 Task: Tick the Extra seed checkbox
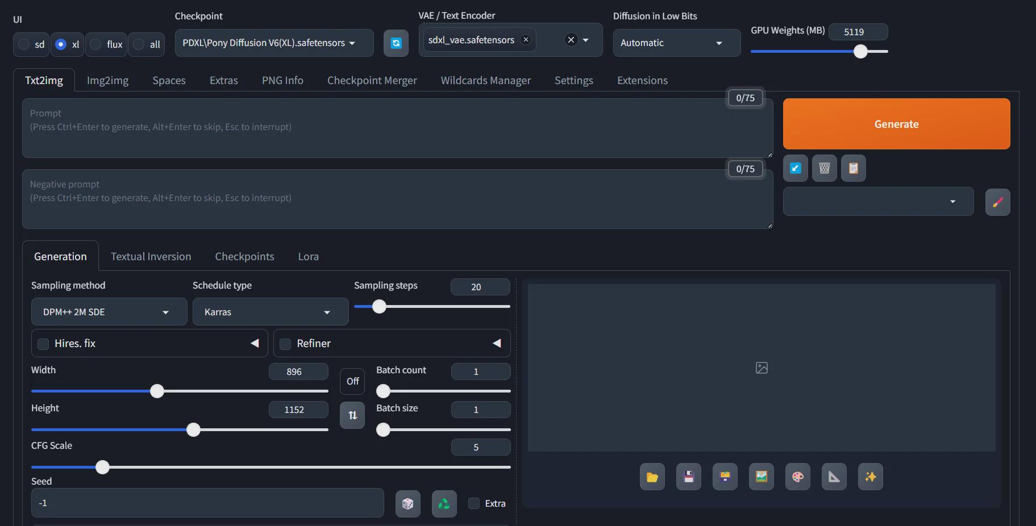[x=474, y=503]
